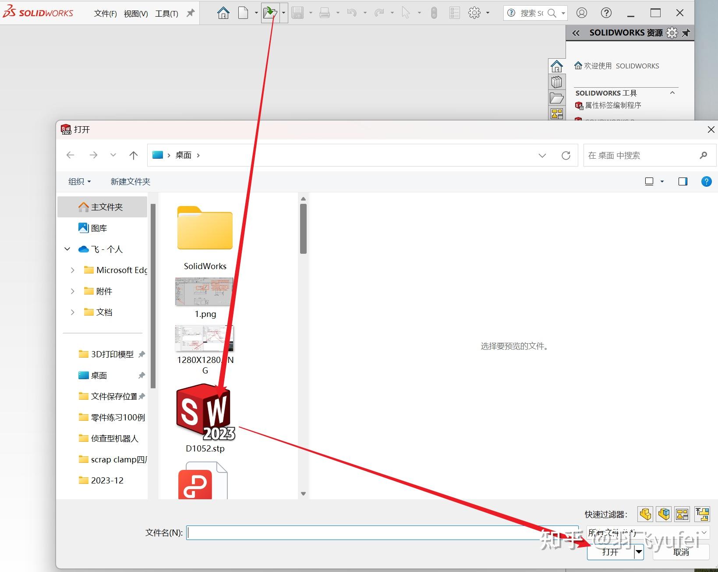Viewport: 718px width, 572px height.
Task: Pin the SOLIDWORKS 资源 task pane
Action: point(685,32)
